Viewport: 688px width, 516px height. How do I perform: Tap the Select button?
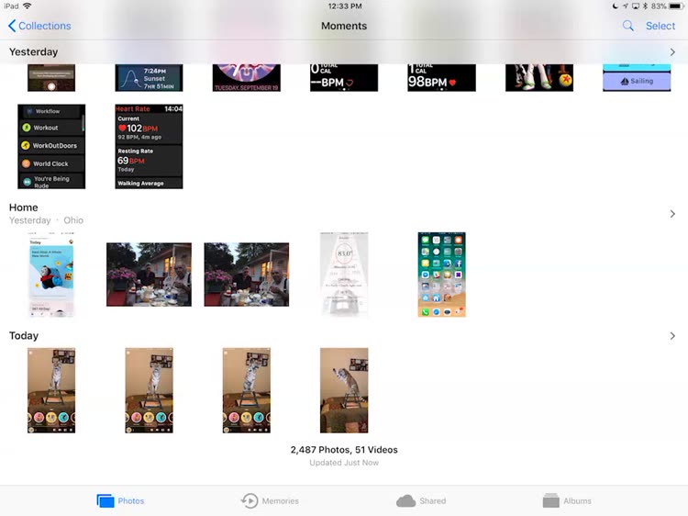(660, 26)
